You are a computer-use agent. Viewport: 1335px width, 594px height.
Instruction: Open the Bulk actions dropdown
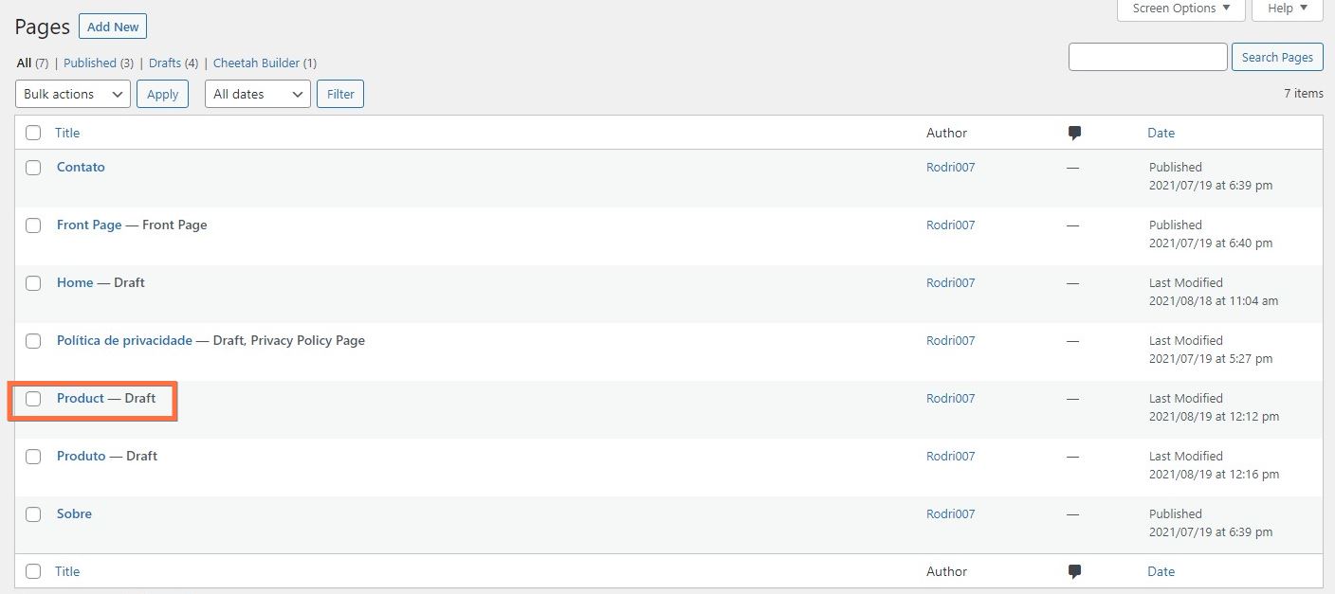(x=72, y=94)
